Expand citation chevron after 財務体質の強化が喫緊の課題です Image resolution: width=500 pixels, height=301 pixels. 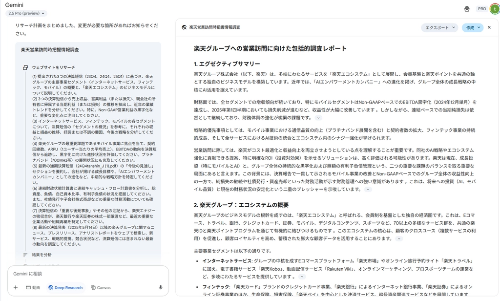[318, 118]
